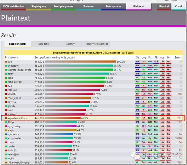Click ur/web Ful classification tag

(137, 94)
